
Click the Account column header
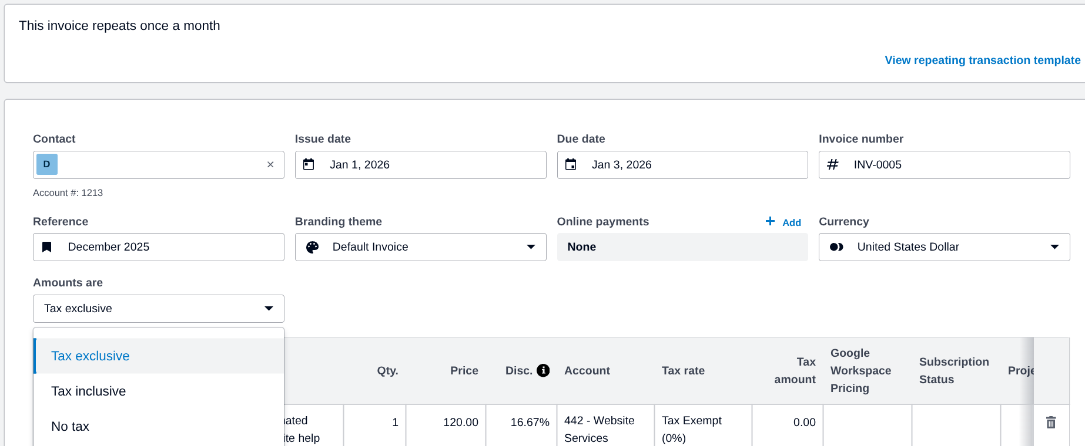[x=587, y=370]
